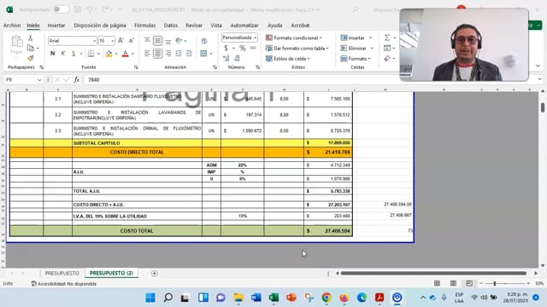Open the Fórmulas ribbon tab
The image size is (547, 307).
[x=144, y=26]
